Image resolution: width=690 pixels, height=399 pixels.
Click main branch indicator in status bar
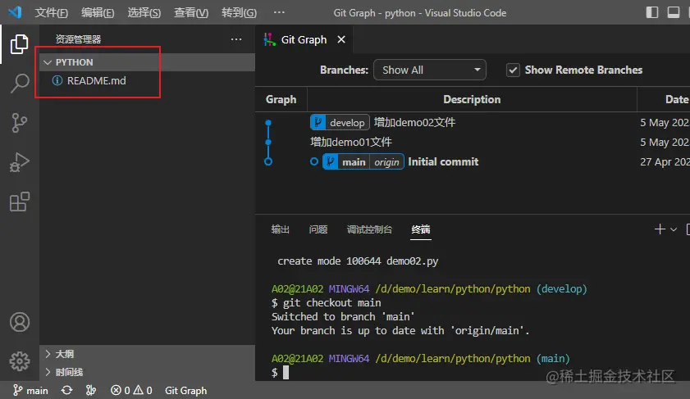30,390
